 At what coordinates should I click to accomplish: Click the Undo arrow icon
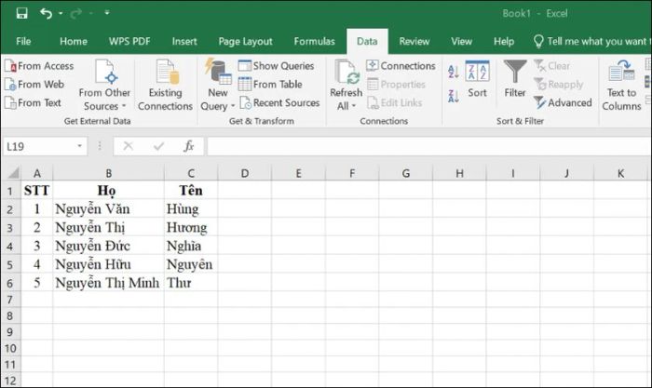pos(46,13)
